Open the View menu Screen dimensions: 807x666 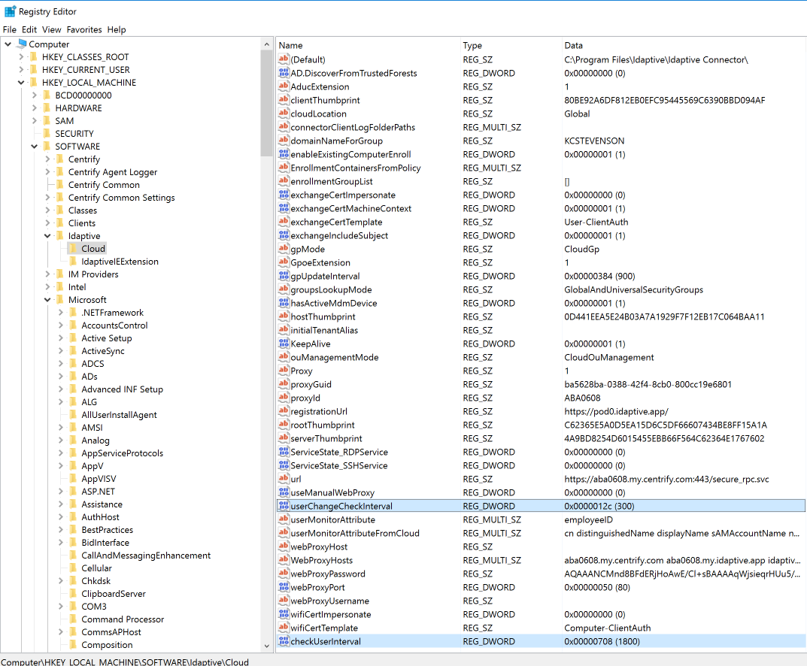coord(51,29)
